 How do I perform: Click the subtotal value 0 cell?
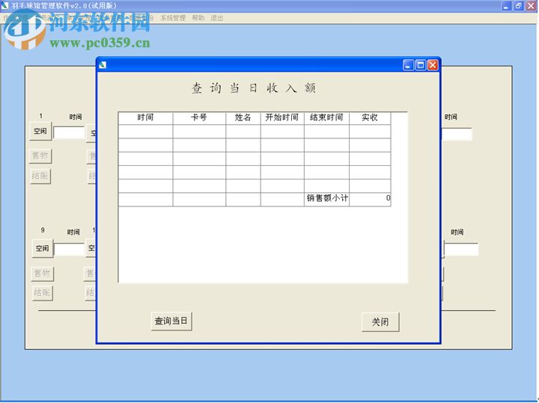pyautogui.click(x=370, y=198)
